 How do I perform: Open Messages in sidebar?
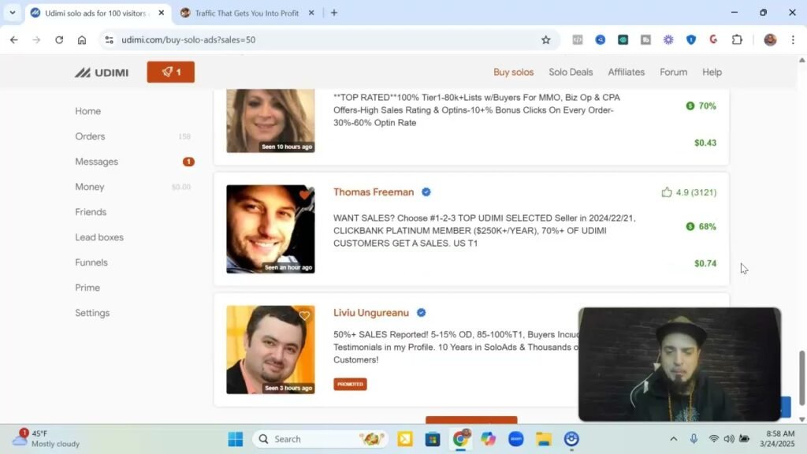[97, 162]
